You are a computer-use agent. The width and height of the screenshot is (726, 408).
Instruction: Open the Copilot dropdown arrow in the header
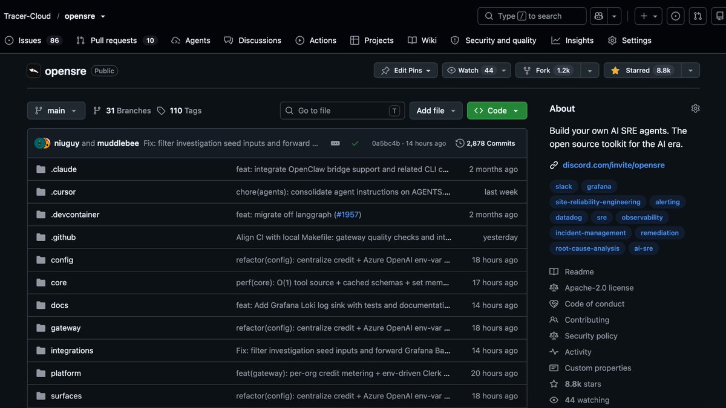(614, 16)
